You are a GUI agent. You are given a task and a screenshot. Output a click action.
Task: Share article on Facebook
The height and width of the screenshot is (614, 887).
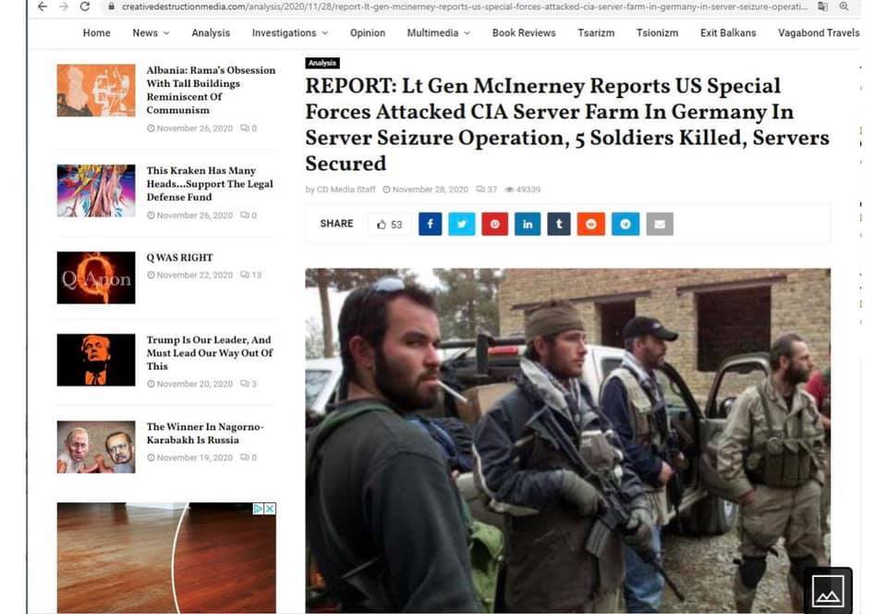430,224
